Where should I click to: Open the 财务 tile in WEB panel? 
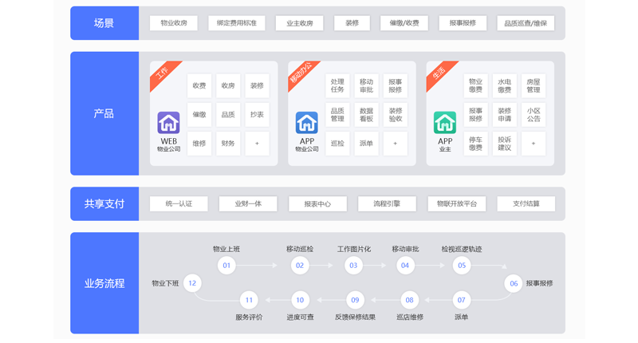pos(228,144)
